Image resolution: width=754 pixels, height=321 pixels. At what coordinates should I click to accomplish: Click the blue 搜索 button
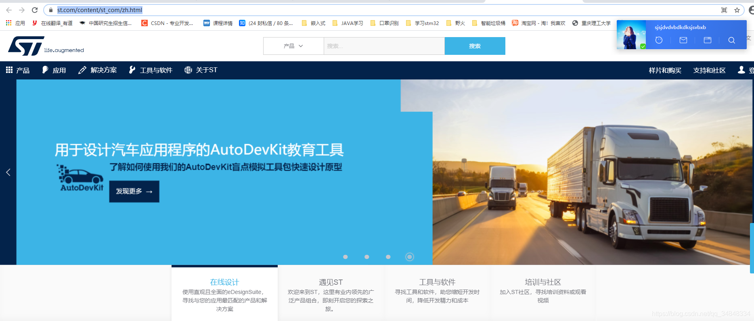pos(475,46)
